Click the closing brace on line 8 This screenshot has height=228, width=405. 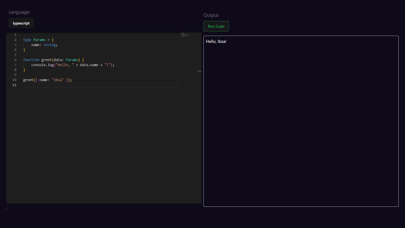pyautogui.click(x=24, y=70)
